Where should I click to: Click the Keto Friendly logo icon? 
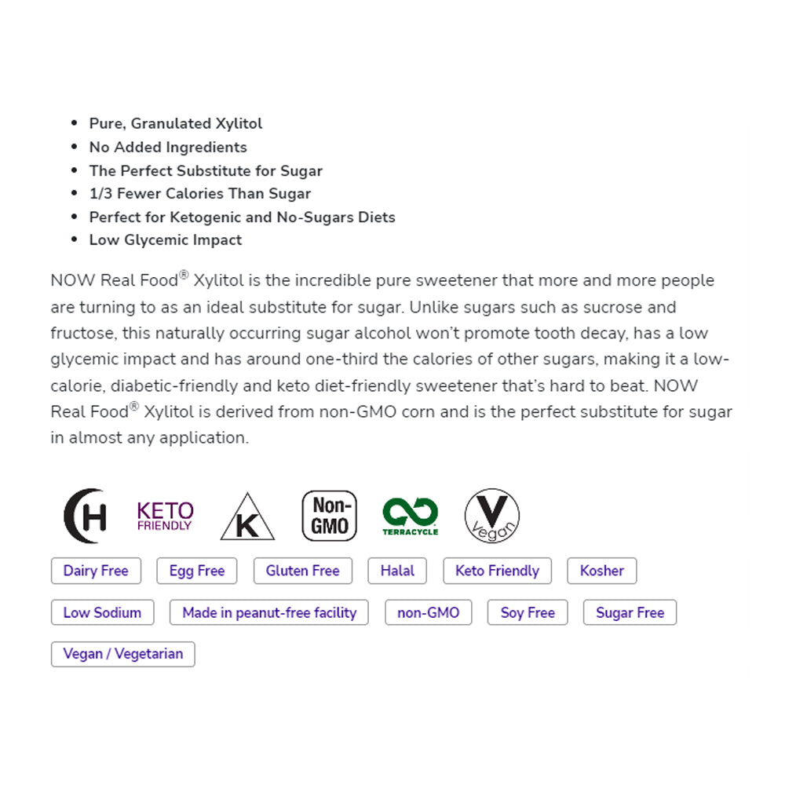(x=165, y=516)
